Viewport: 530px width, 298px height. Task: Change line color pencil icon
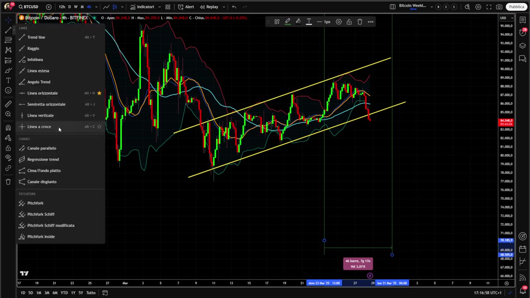[x=288, y=22]
